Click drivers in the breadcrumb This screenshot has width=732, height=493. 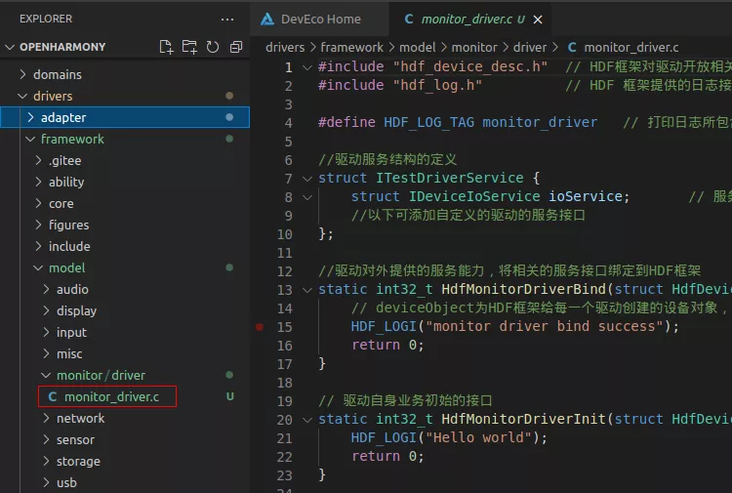point(285,47)
